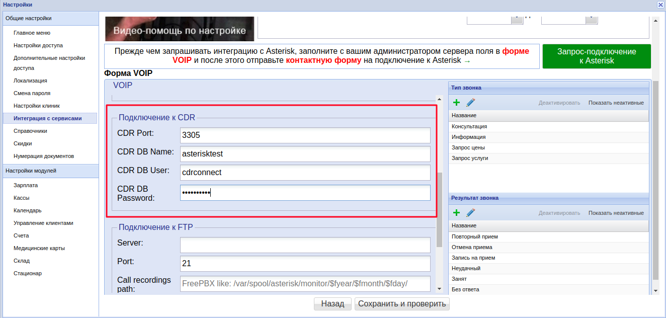Deactivate selected call type
666x318 pixels.
point(559,103)
